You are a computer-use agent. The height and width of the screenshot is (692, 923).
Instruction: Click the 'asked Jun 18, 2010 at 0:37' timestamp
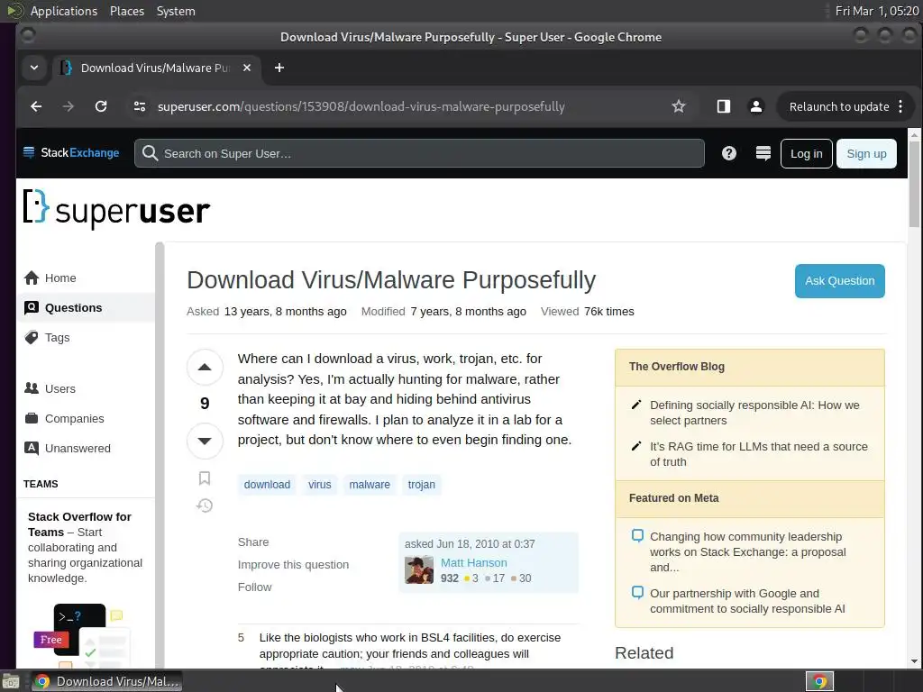(x=470, y=543)
